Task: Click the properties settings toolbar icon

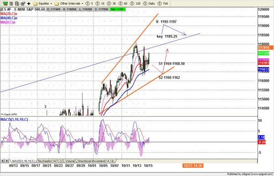Action: click(23, 3)
